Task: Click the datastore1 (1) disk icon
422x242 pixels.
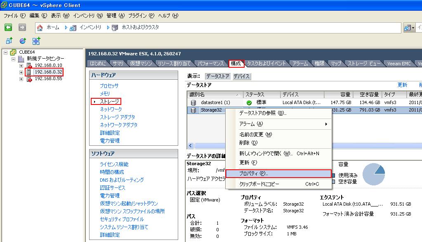Action: tap(193, 103)
